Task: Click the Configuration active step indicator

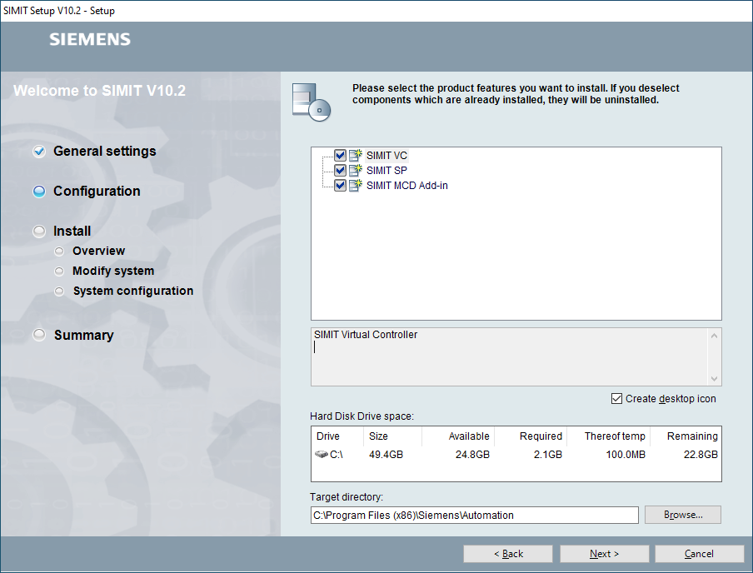Action: point(39,192)
